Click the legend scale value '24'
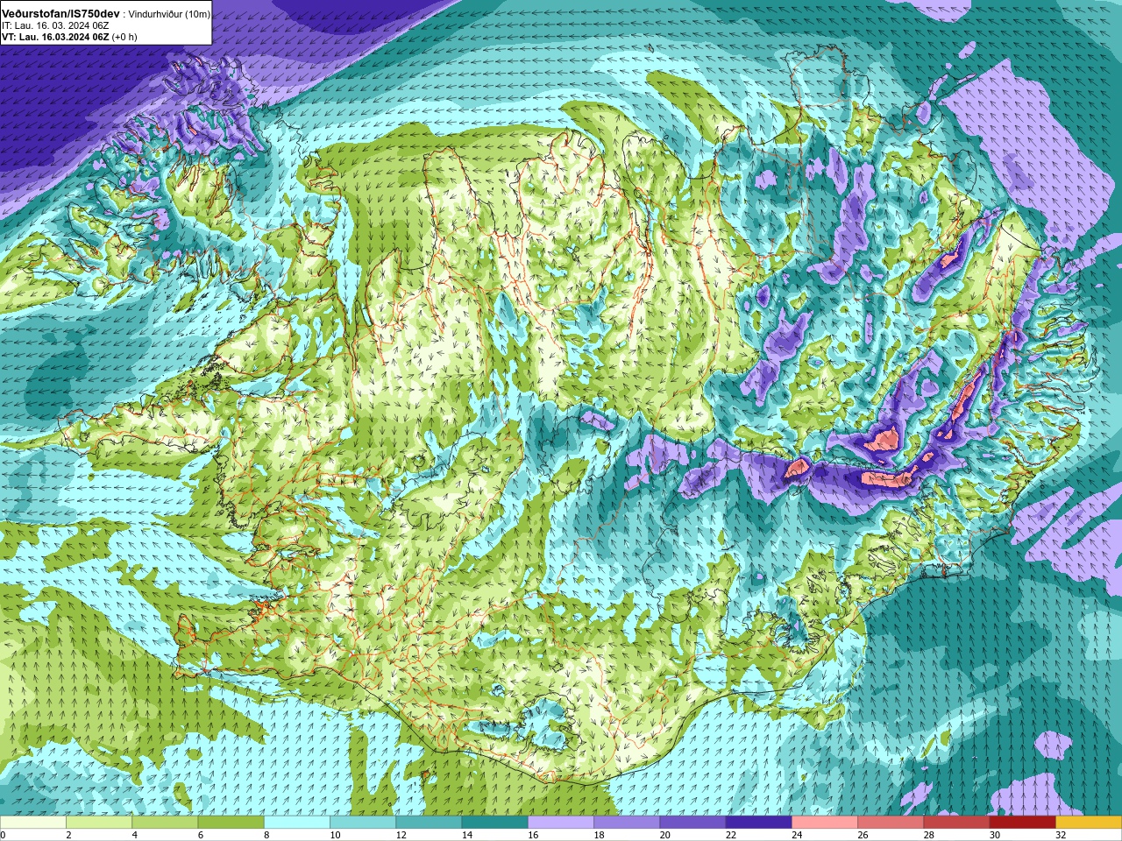The width and height of the screenshot is (1122, 841). [x=797, y=835]
